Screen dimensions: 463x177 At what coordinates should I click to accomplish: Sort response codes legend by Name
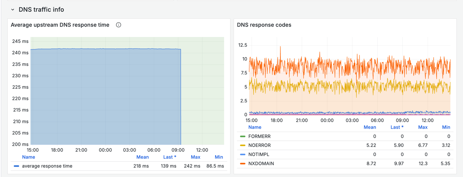point(255,127)
